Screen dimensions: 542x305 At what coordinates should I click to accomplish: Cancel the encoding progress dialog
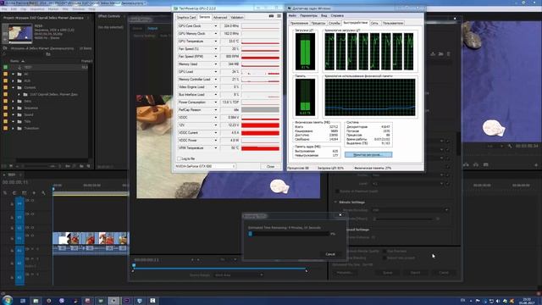[x=330, y=254]
